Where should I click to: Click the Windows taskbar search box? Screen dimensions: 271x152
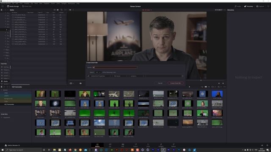23,150
